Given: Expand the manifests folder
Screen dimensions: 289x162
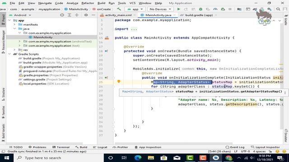Looking at the screenshot, I should 15,25.
